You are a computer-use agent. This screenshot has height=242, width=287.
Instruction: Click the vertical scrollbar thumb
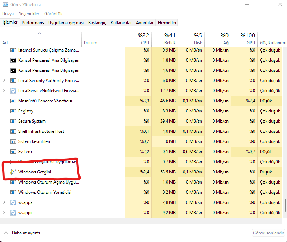[x=286, y=205]
